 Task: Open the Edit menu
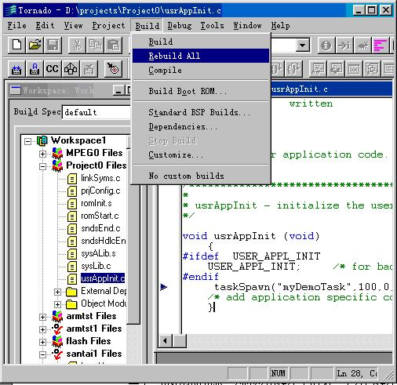(x=45, y=25)
